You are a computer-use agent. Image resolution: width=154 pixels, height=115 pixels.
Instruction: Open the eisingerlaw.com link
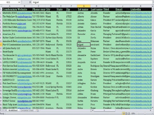point(24,97)
